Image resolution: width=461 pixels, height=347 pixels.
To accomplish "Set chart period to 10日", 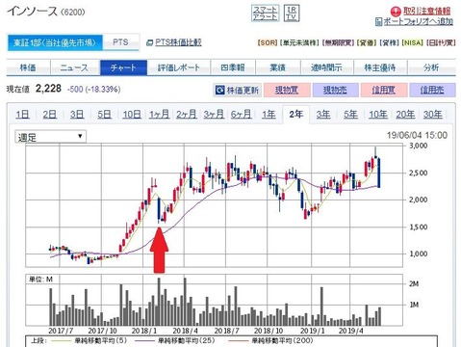I will pos(132,115).
